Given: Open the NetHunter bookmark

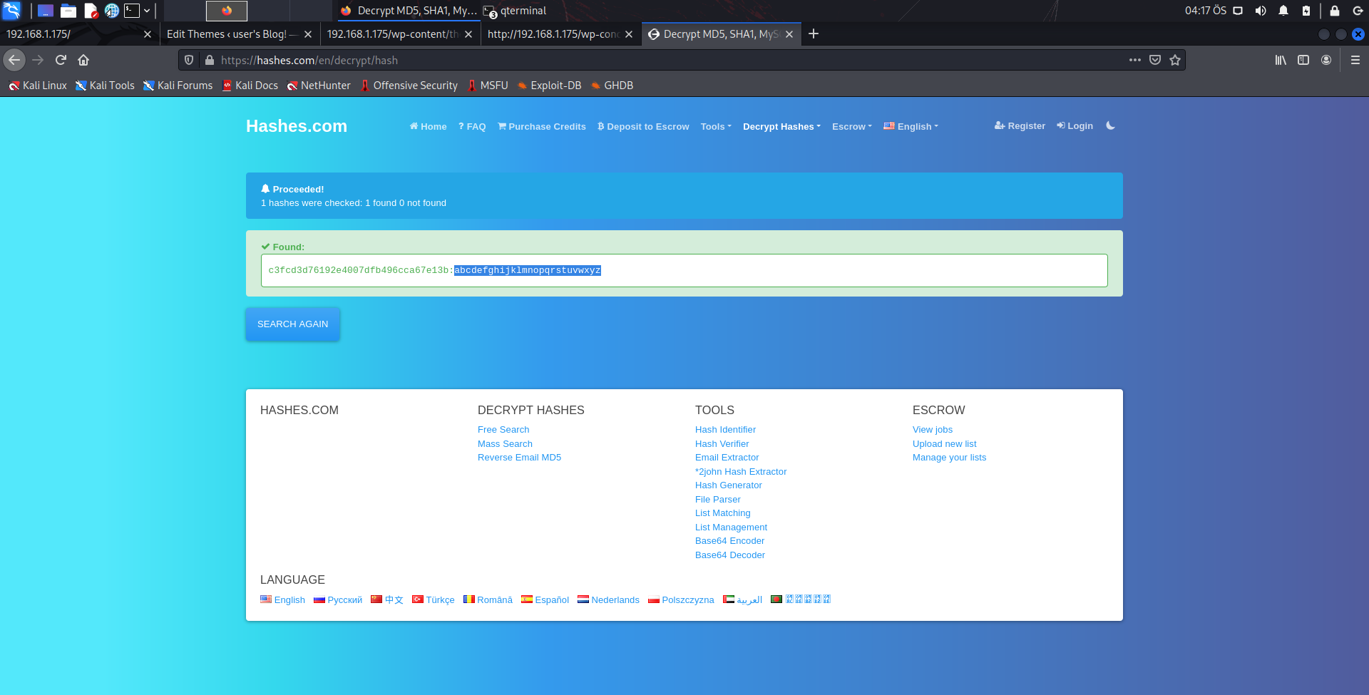Looking at the screenshot, I should pyautogui.click(x=319, y=86).
